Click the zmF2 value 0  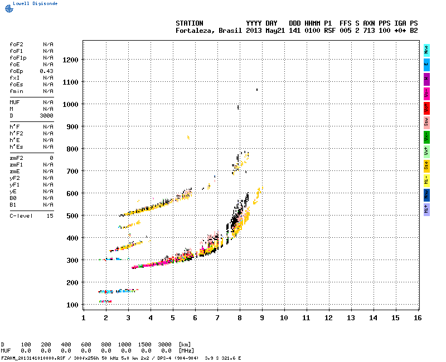coord(51,158)
